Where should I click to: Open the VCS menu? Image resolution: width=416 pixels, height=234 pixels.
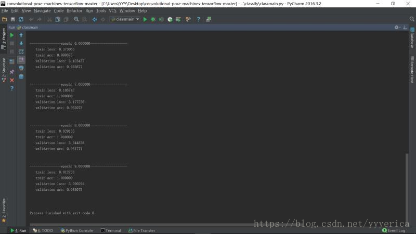pos(112,11)
